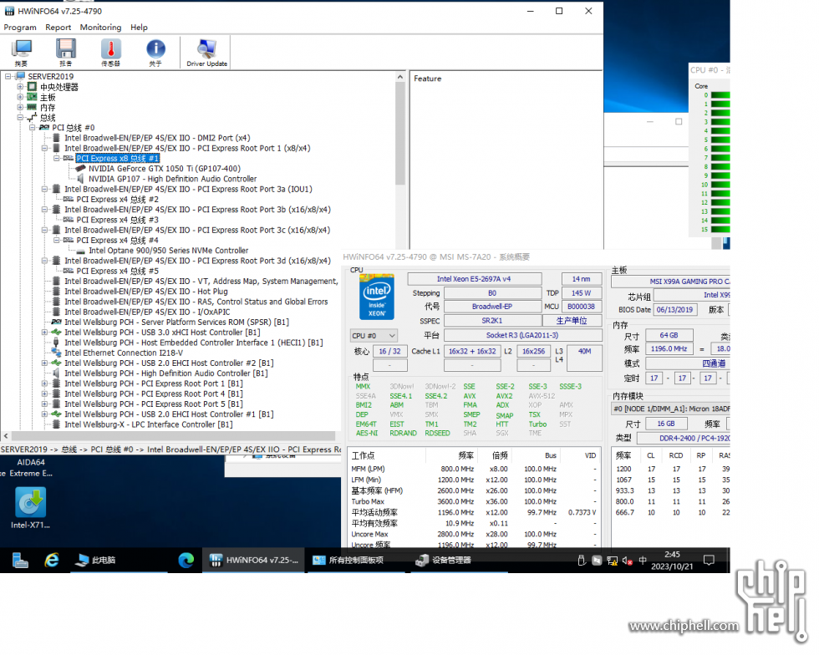The width and height of the screenshot is (819, 655).
Task: Click the Intel Optane NVMe Controller drive icon
Action: click(80, 251)
